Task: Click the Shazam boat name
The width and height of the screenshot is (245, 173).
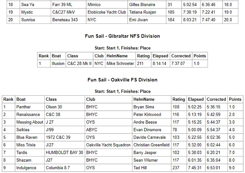Action: [x=24, y=160]
